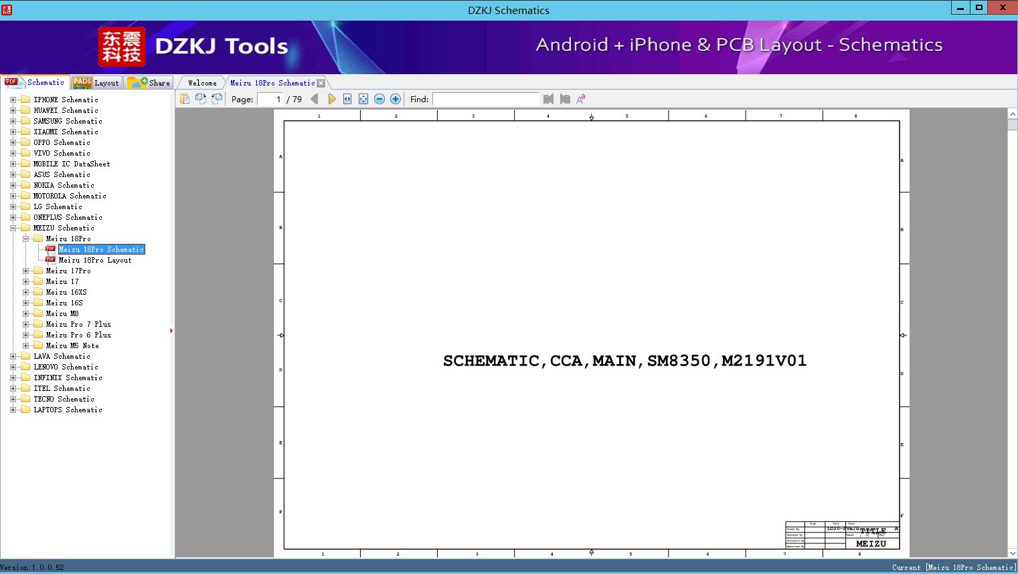
Task: Click the Find search input field
Action: tap(485, 99)
